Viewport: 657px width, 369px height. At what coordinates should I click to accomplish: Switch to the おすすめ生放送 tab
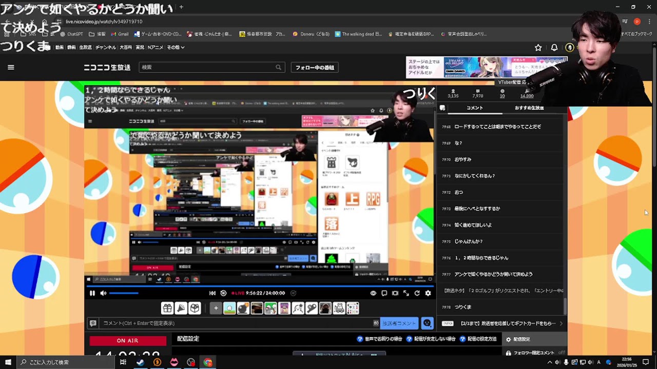coord(529,108)
